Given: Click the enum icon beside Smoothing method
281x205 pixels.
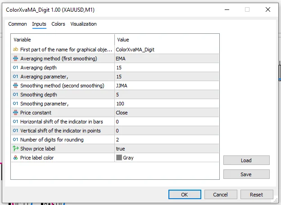Looking at the screenshot, I should 16,86.
